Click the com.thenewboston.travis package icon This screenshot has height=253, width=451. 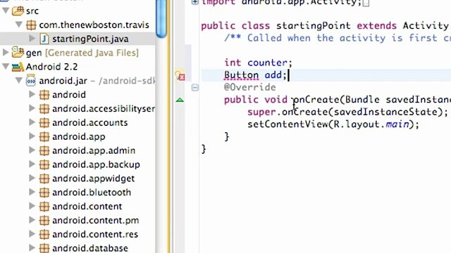pyautogui.click(x=31, y=25)
